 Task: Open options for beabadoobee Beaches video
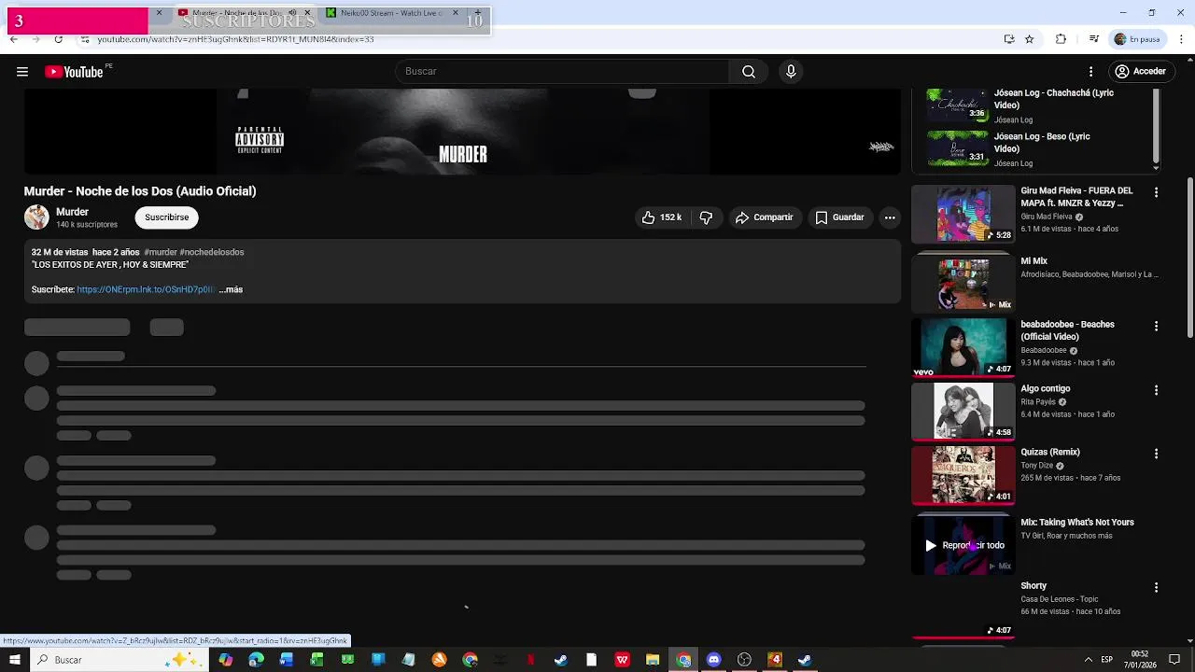(1156, 327)
